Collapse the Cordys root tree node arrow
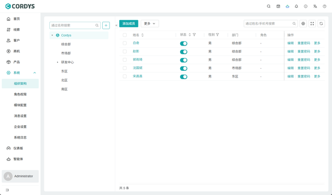The width and height of the screenshot is (332, 195). pos(52,35)
